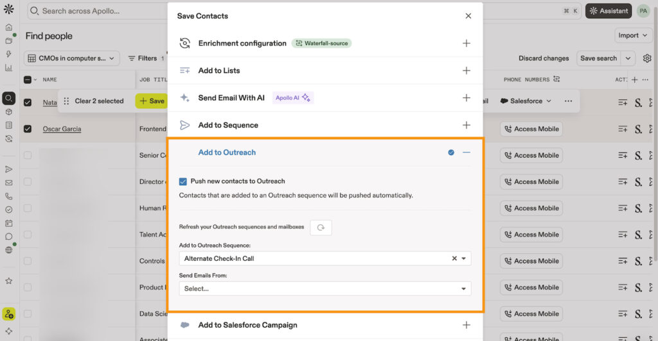Open the Send Emails From dropdown
Screen dimensions: 658x341
pos(325,288)
